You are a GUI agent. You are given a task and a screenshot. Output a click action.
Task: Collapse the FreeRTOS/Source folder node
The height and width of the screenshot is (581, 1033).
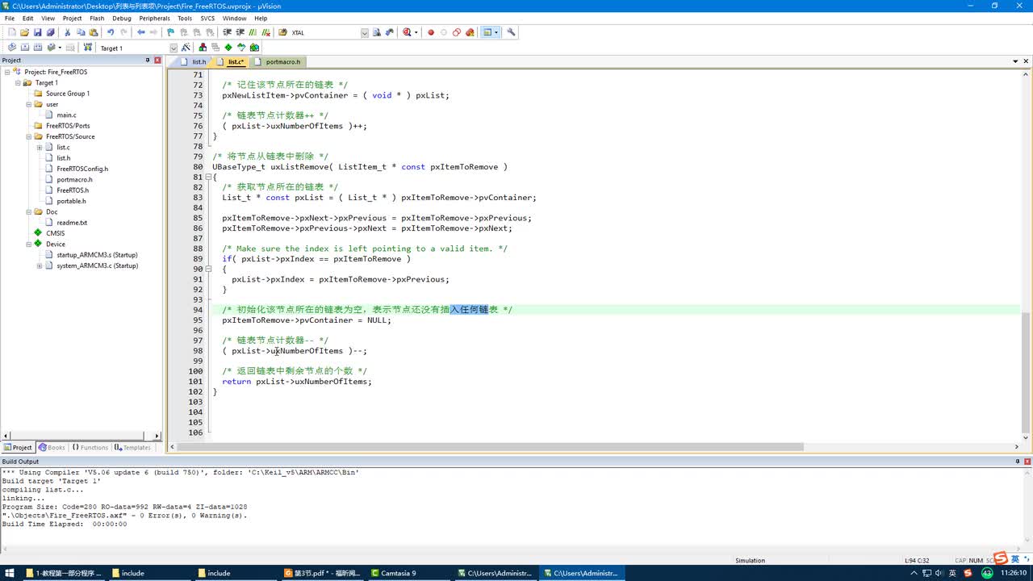[x=28, y=136]
